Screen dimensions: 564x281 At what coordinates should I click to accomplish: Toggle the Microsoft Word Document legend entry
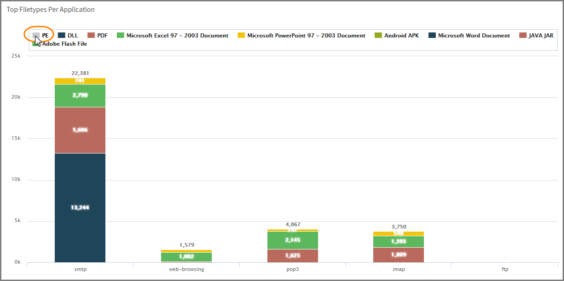click(x=474, y=35)
